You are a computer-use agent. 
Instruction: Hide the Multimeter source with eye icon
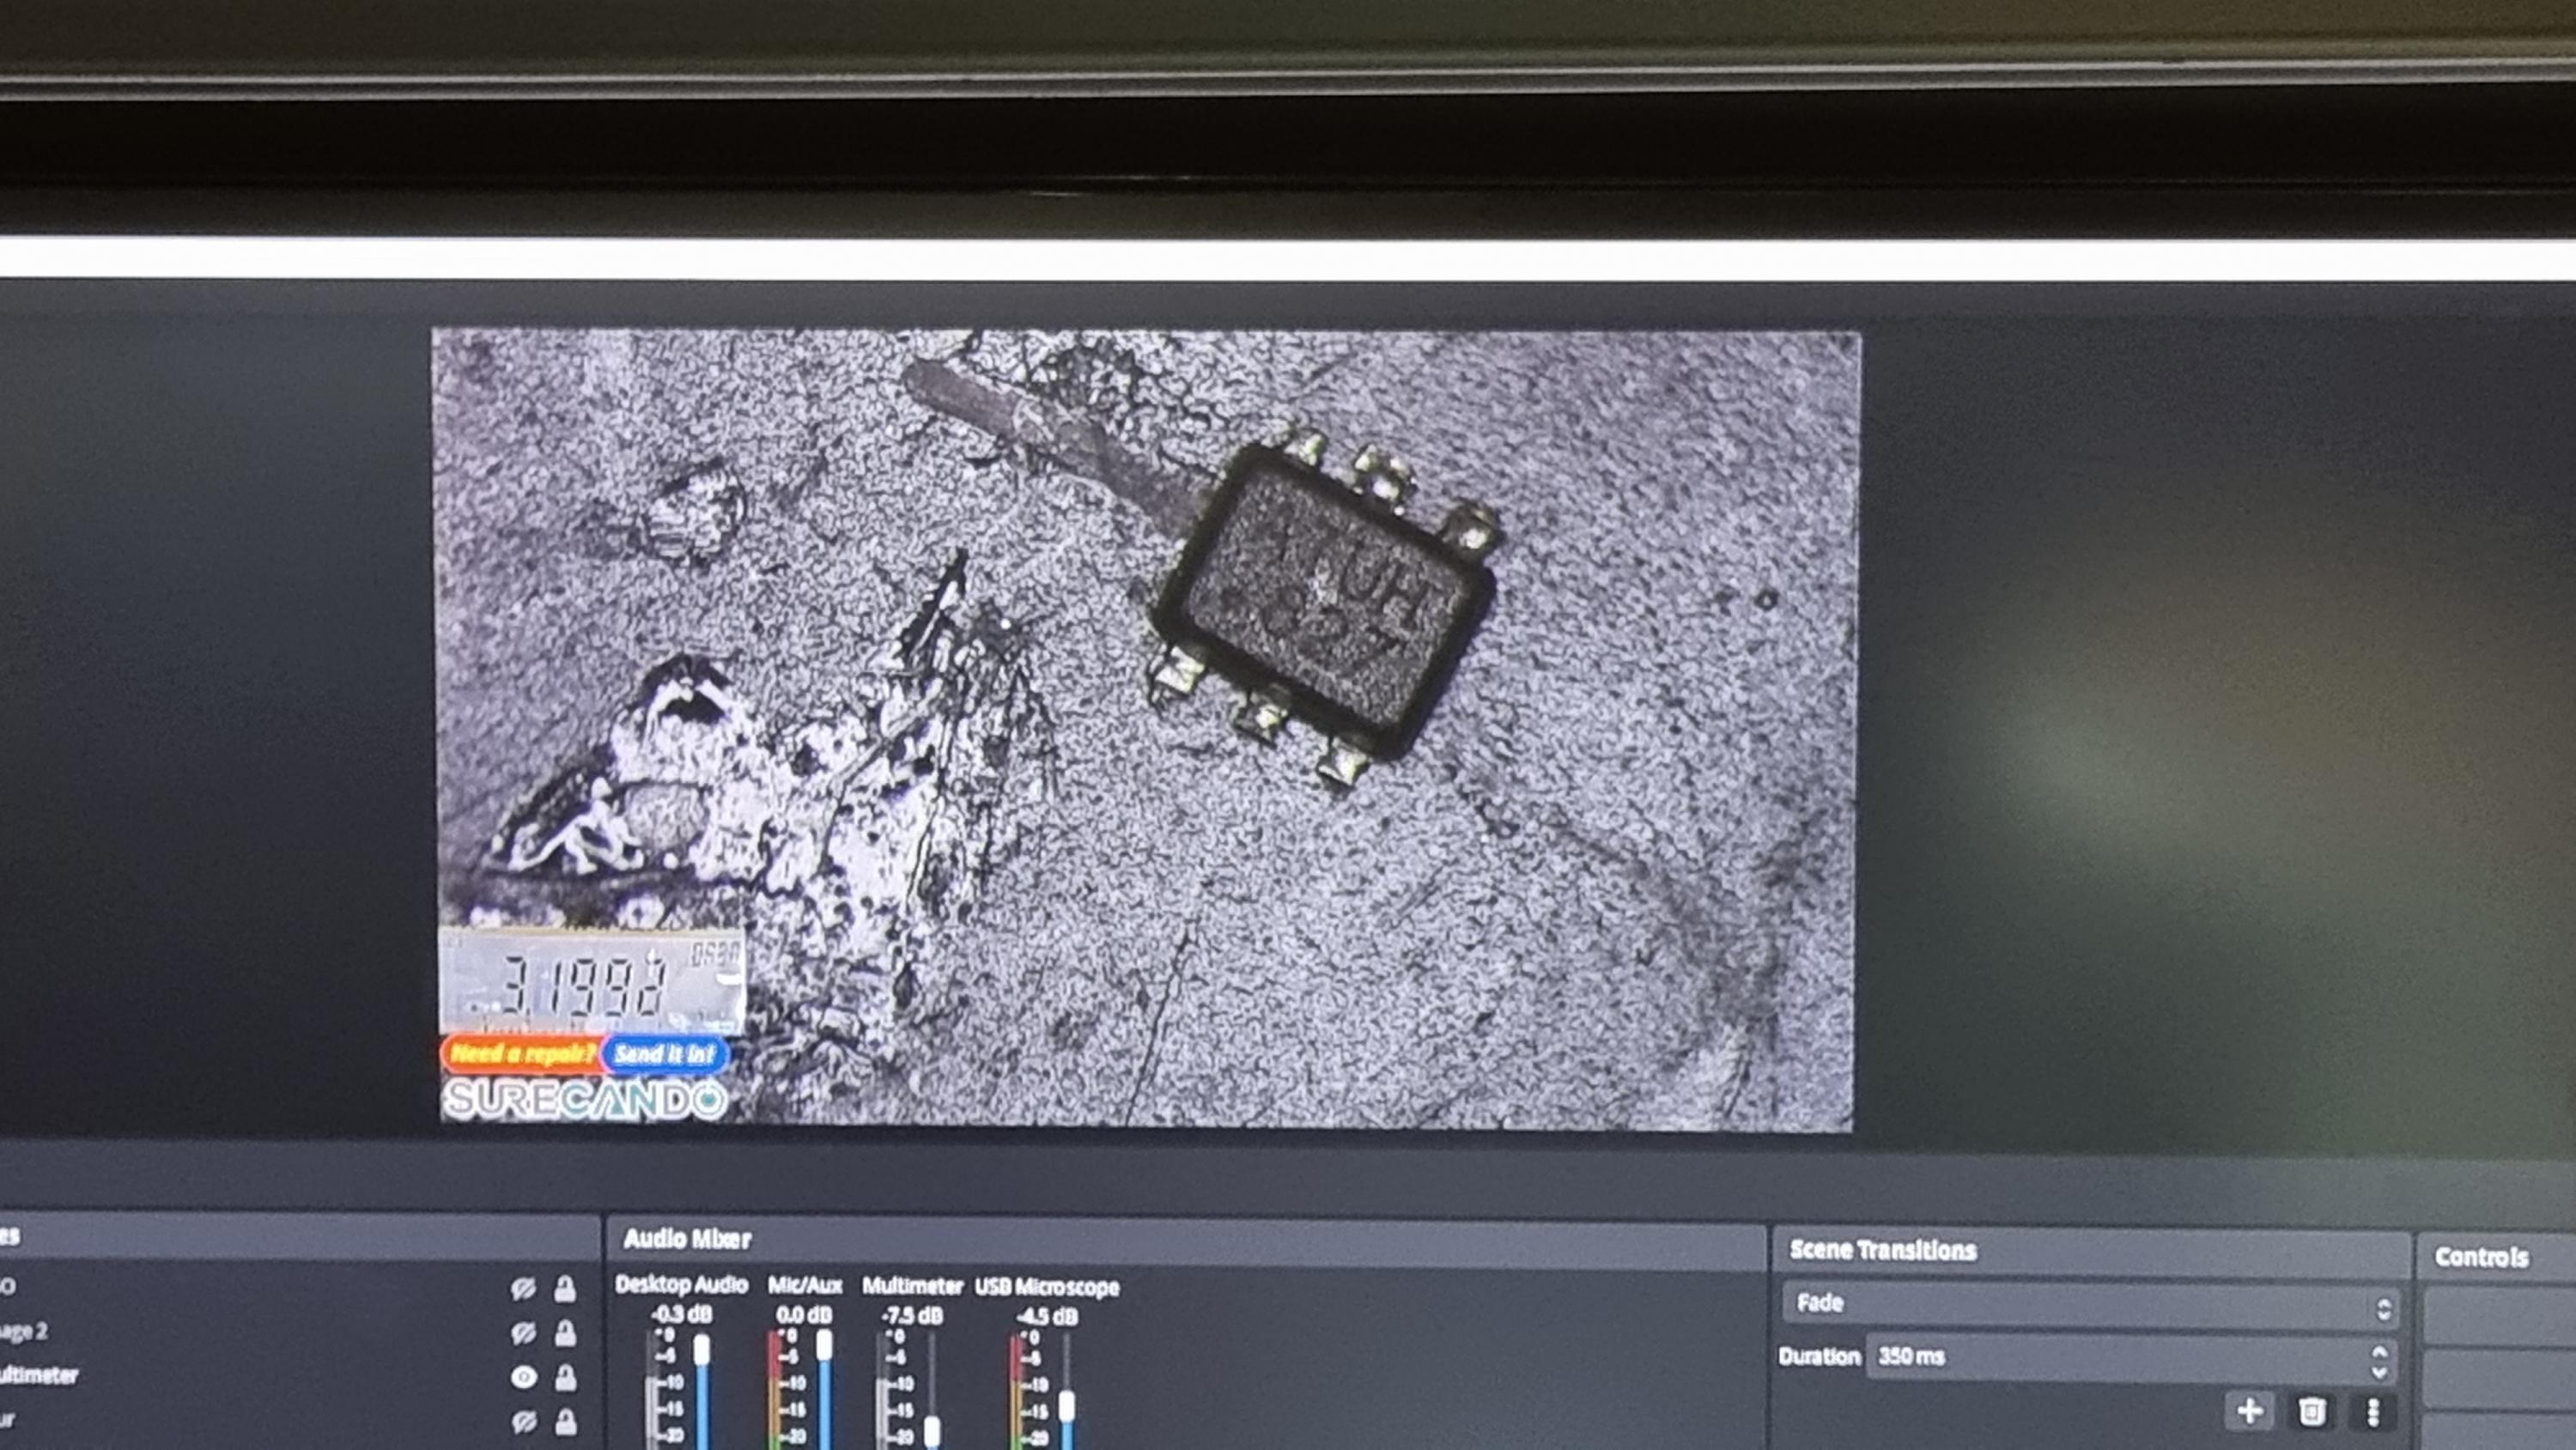click(523, 1378)
